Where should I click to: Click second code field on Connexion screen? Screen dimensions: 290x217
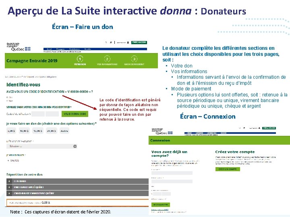(166, 194)
